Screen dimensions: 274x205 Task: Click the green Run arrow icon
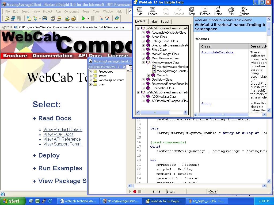83,18
